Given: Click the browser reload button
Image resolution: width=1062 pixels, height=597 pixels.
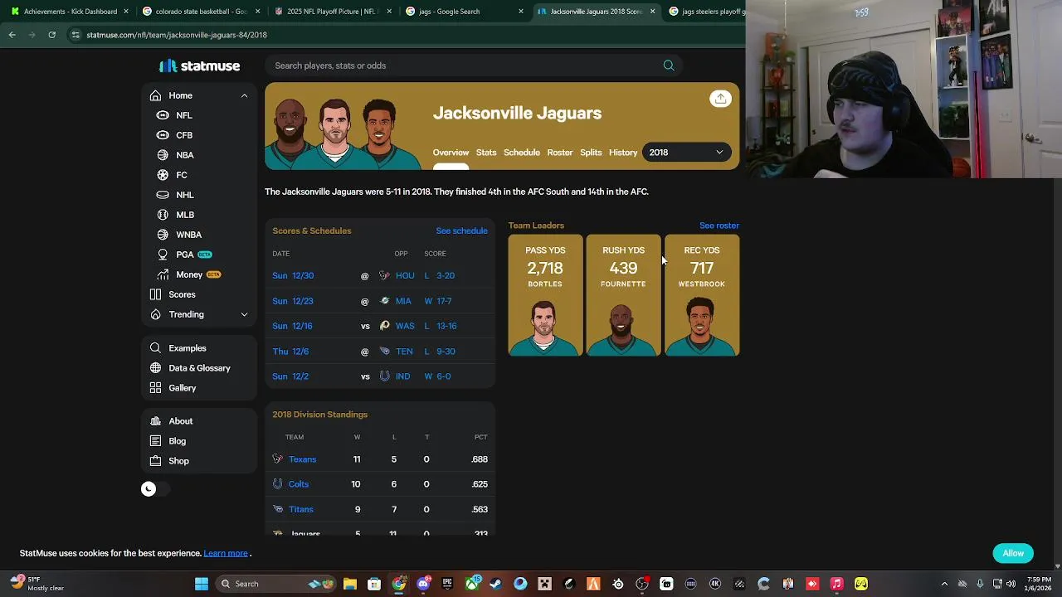Looking at the screenshot, I should point(51,35).
